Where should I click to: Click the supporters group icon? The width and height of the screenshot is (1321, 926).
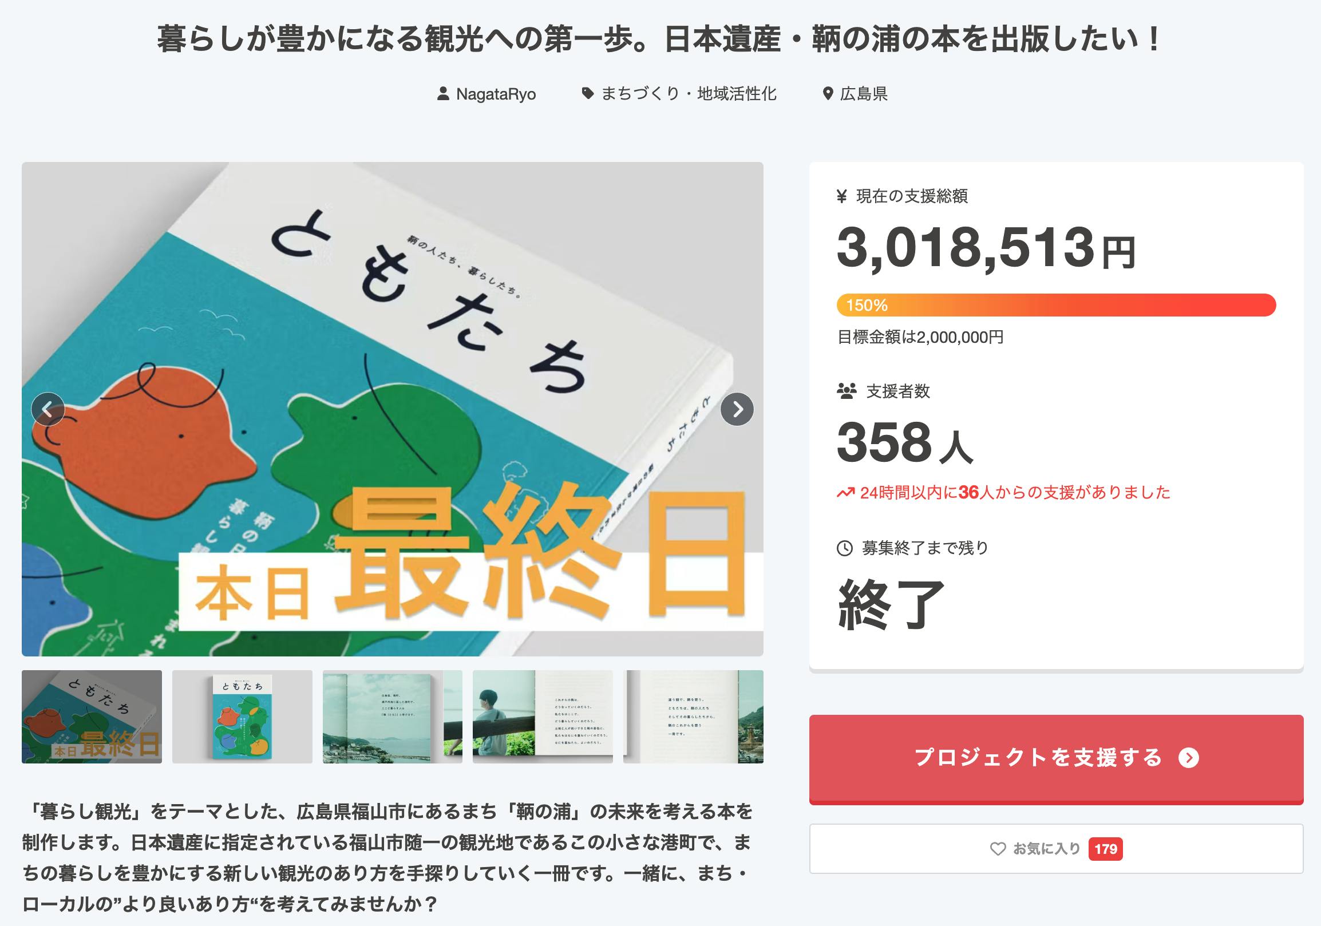tap(847, 391)
